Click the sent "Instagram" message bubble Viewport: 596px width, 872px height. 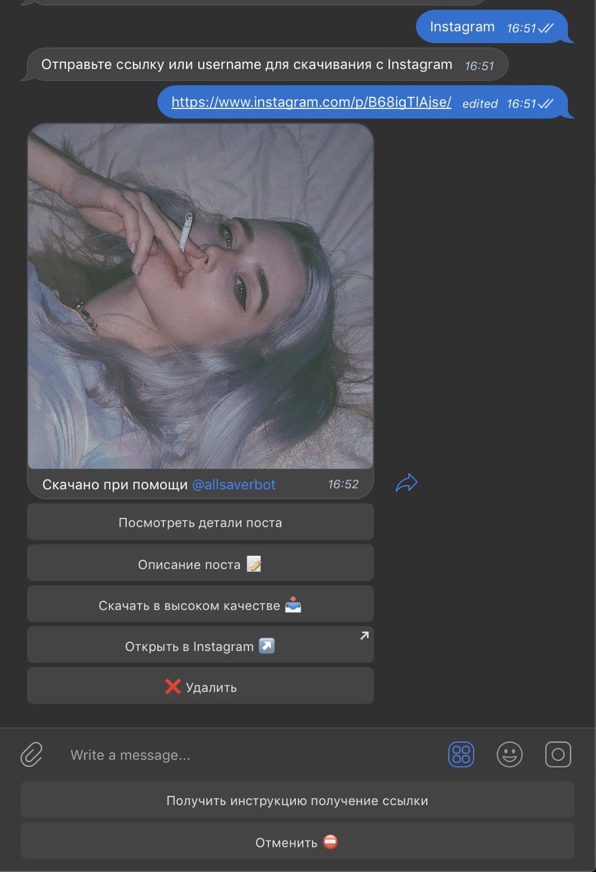click(495, 27)
